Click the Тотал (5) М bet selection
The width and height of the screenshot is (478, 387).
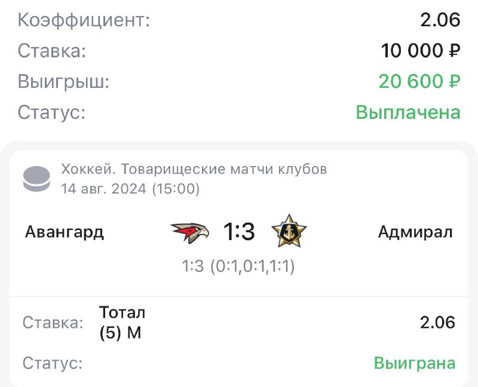[x=122, y=322]
